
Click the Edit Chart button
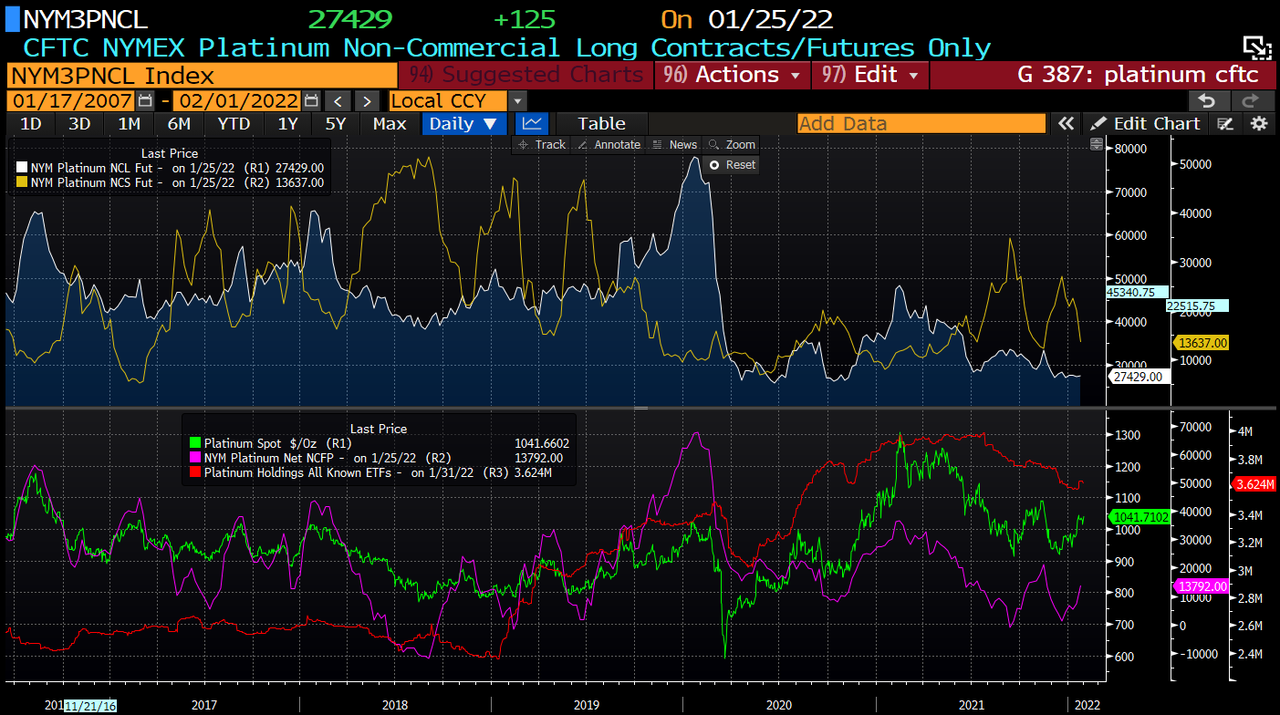coord(1147,123)
